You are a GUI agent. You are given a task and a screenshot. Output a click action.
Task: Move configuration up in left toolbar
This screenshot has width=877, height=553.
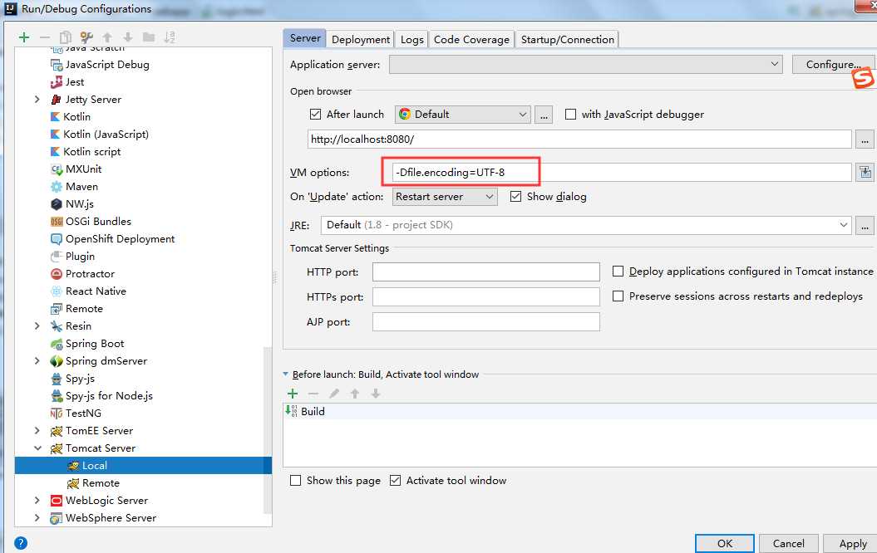[x=107, y=37]
